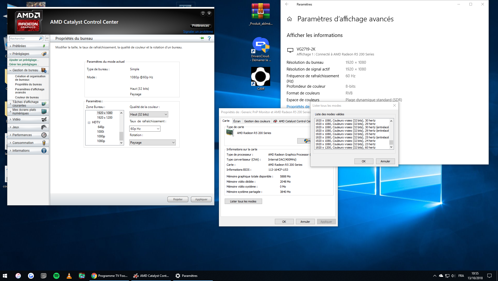Open CAM desktop shortcut

click(261, 79)
